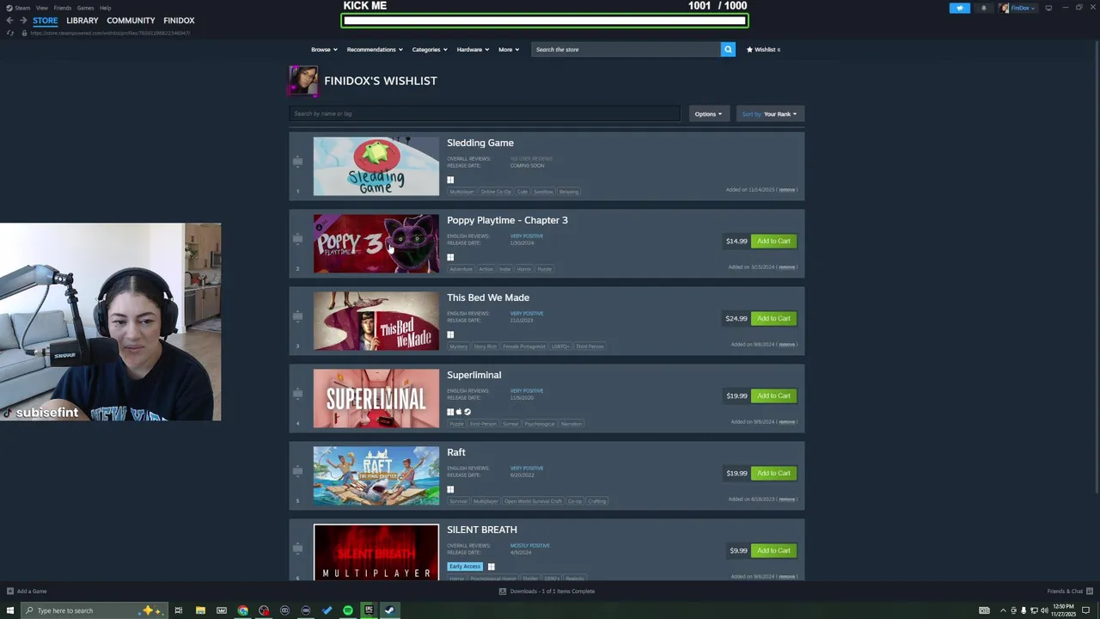Open the Superliminal game thumbnail

point(376,398)
